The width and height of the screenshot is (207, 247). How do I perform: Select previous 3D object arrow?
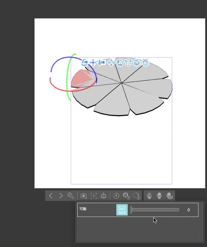point(51,196)
